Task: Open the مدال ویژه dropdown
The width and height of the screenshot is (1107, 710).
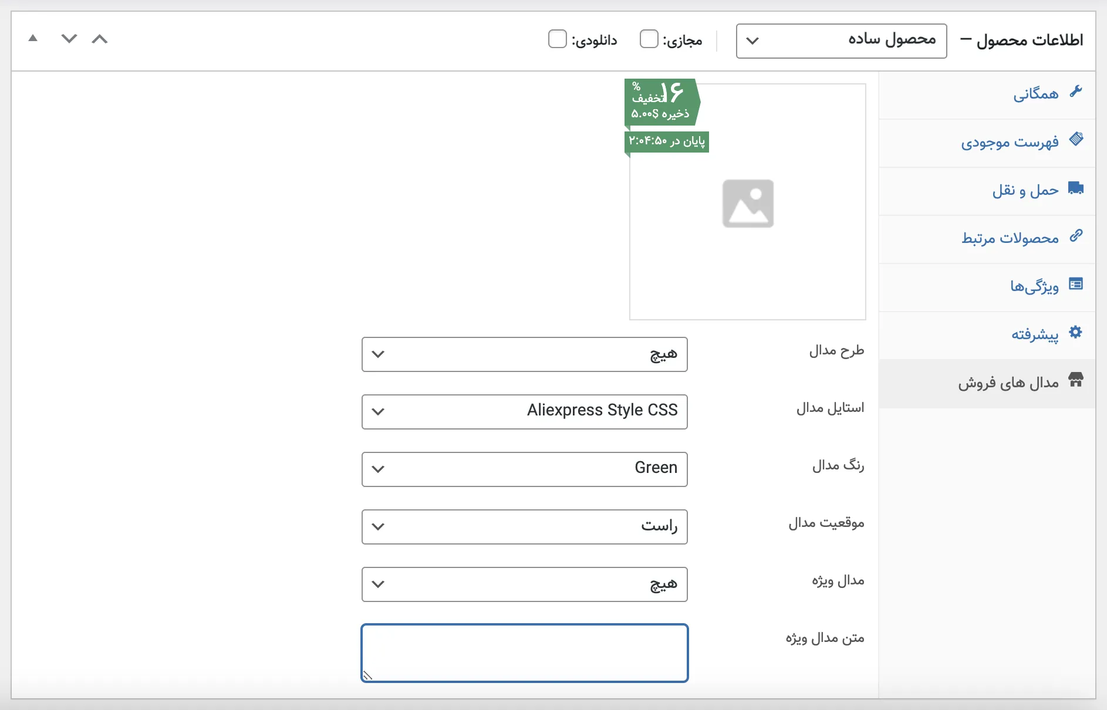Action: 525,584
